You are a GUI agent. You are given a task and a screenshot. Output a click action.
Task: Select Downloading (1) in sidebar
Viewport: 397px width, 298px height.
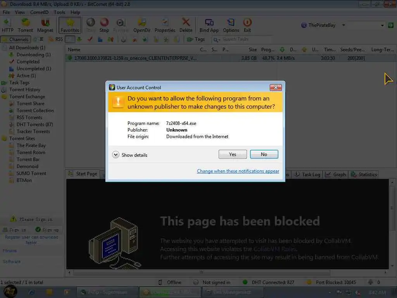coord(34,55)
